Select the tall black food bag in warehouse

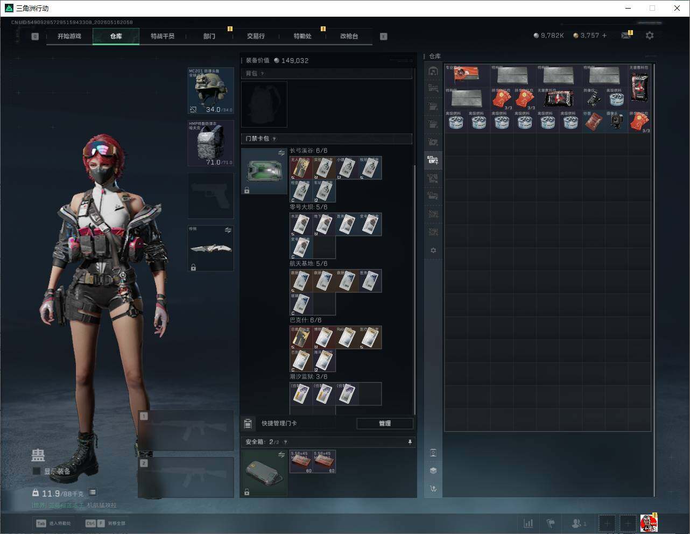(639, 87)
